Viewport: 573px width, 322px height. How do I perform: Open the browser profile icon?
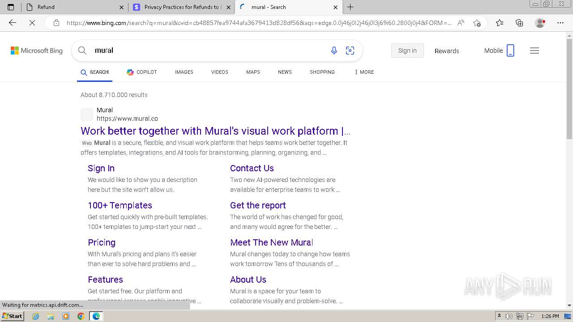point(540,23)
